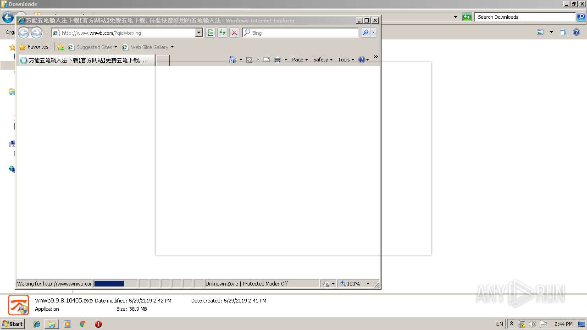
Task: Click the wnwb9.9.8.10405.exe filename text
Action: pos(64,301)
